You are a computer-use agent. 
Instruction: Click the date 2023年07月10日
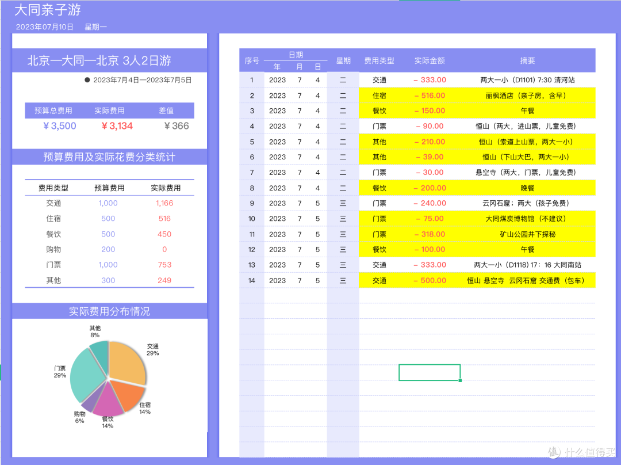pyautogui.click(x=45, y=27)
